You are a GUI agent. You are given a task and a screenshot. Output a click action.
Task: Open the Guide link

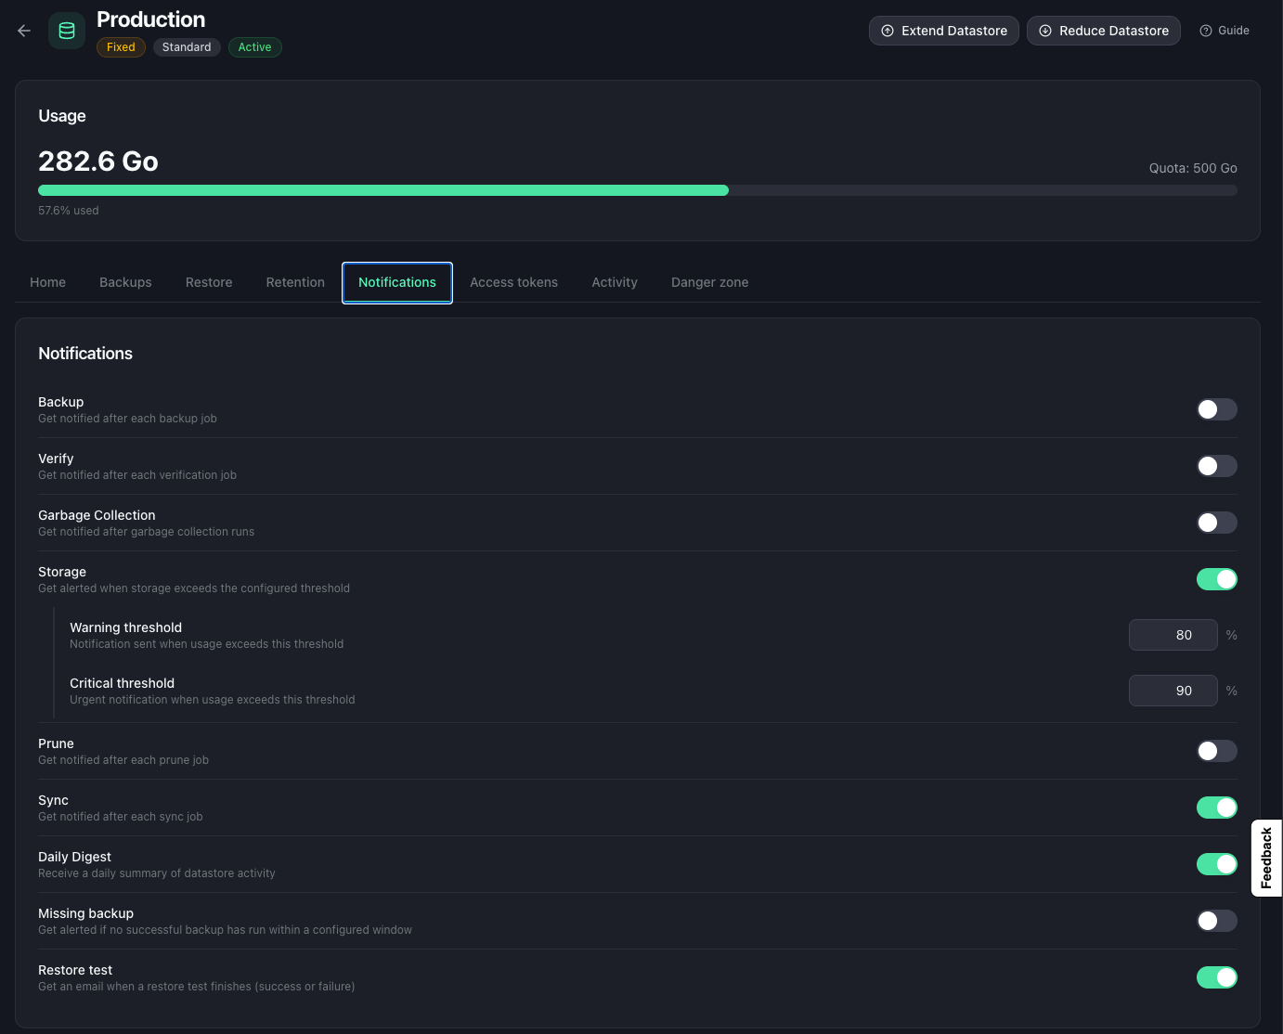point(1225,31)
